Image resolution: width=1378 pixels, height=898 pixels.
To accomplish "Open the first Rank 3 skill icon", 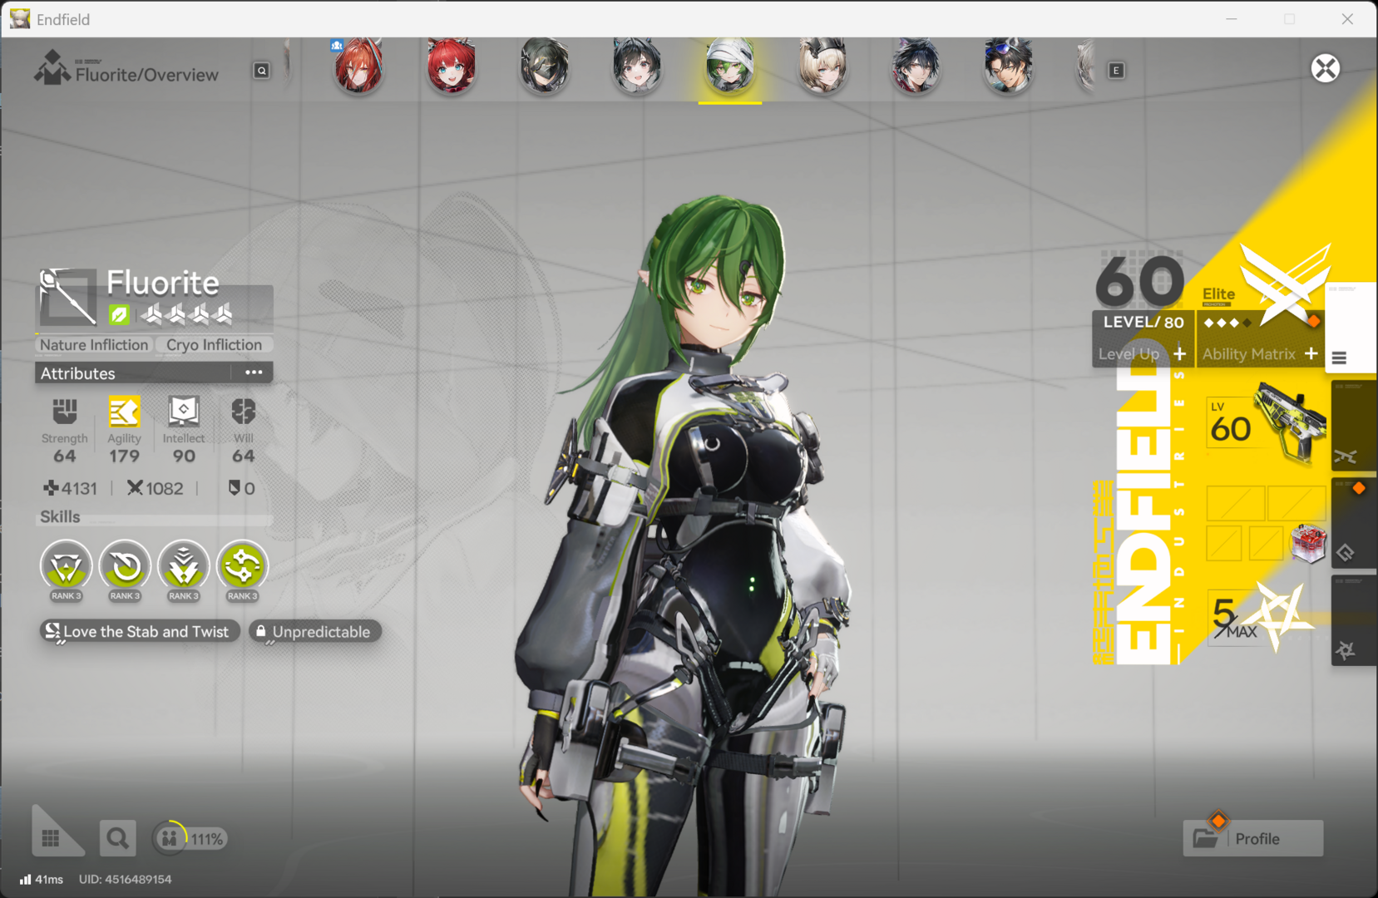I will (x=67, y=568).
